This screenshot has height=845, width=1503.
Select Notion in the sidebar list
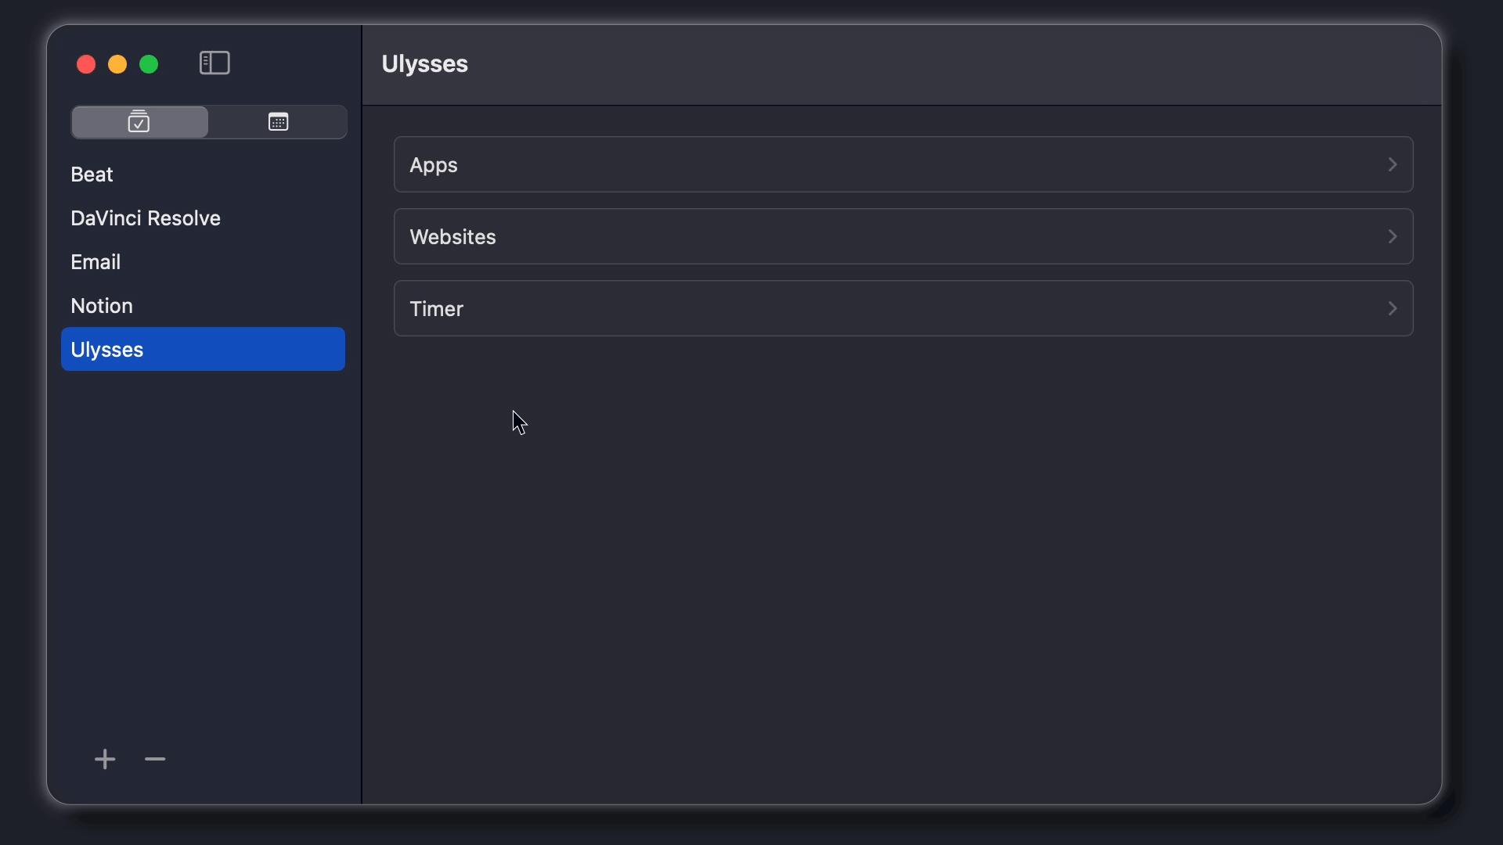pos(203,306)
